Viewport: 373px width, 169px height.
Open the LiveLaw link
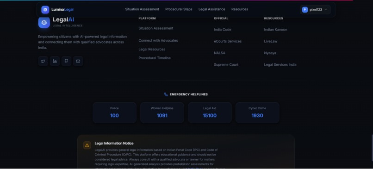click(270, 41)
